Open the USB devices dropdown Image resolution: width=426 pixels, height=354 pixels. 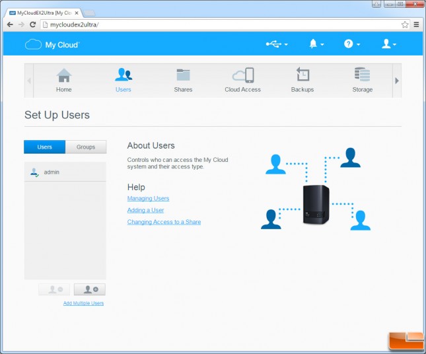277,44
